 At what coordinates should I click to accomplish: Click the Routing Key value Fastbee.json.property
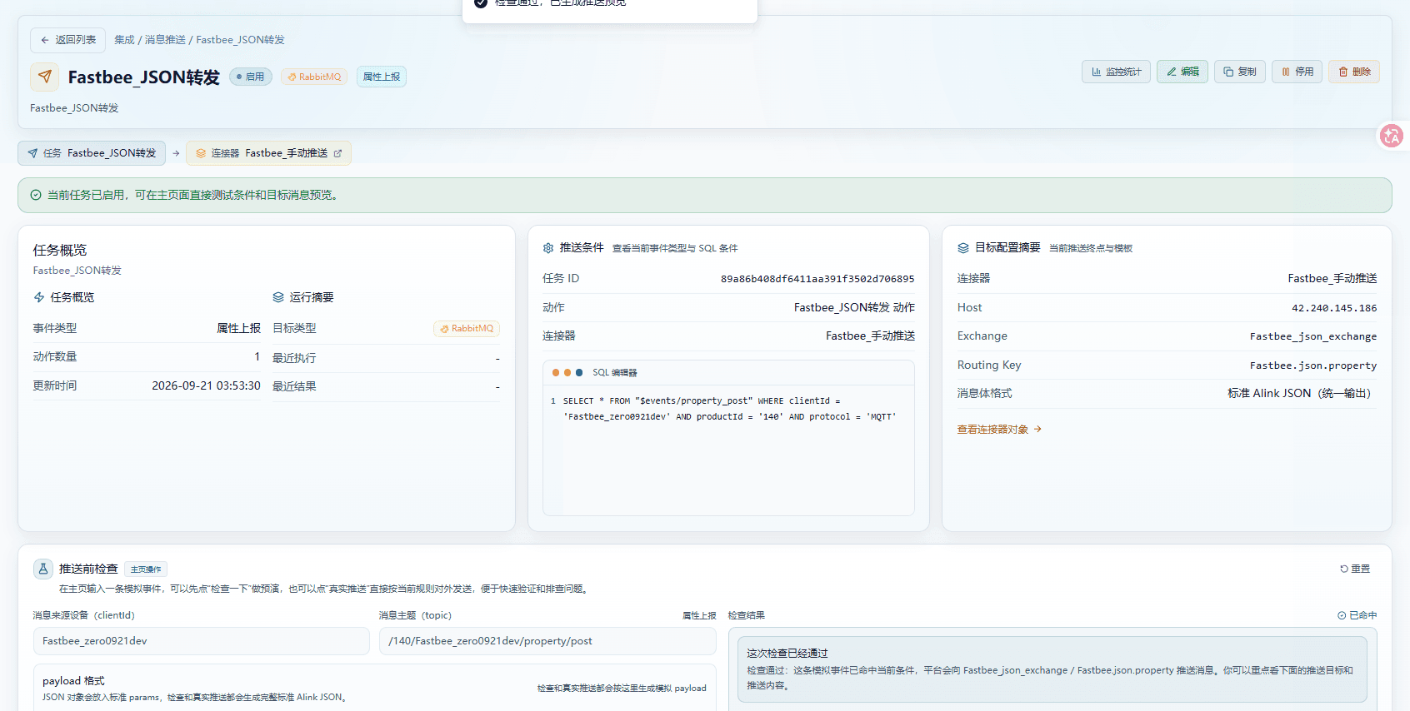1313,365
